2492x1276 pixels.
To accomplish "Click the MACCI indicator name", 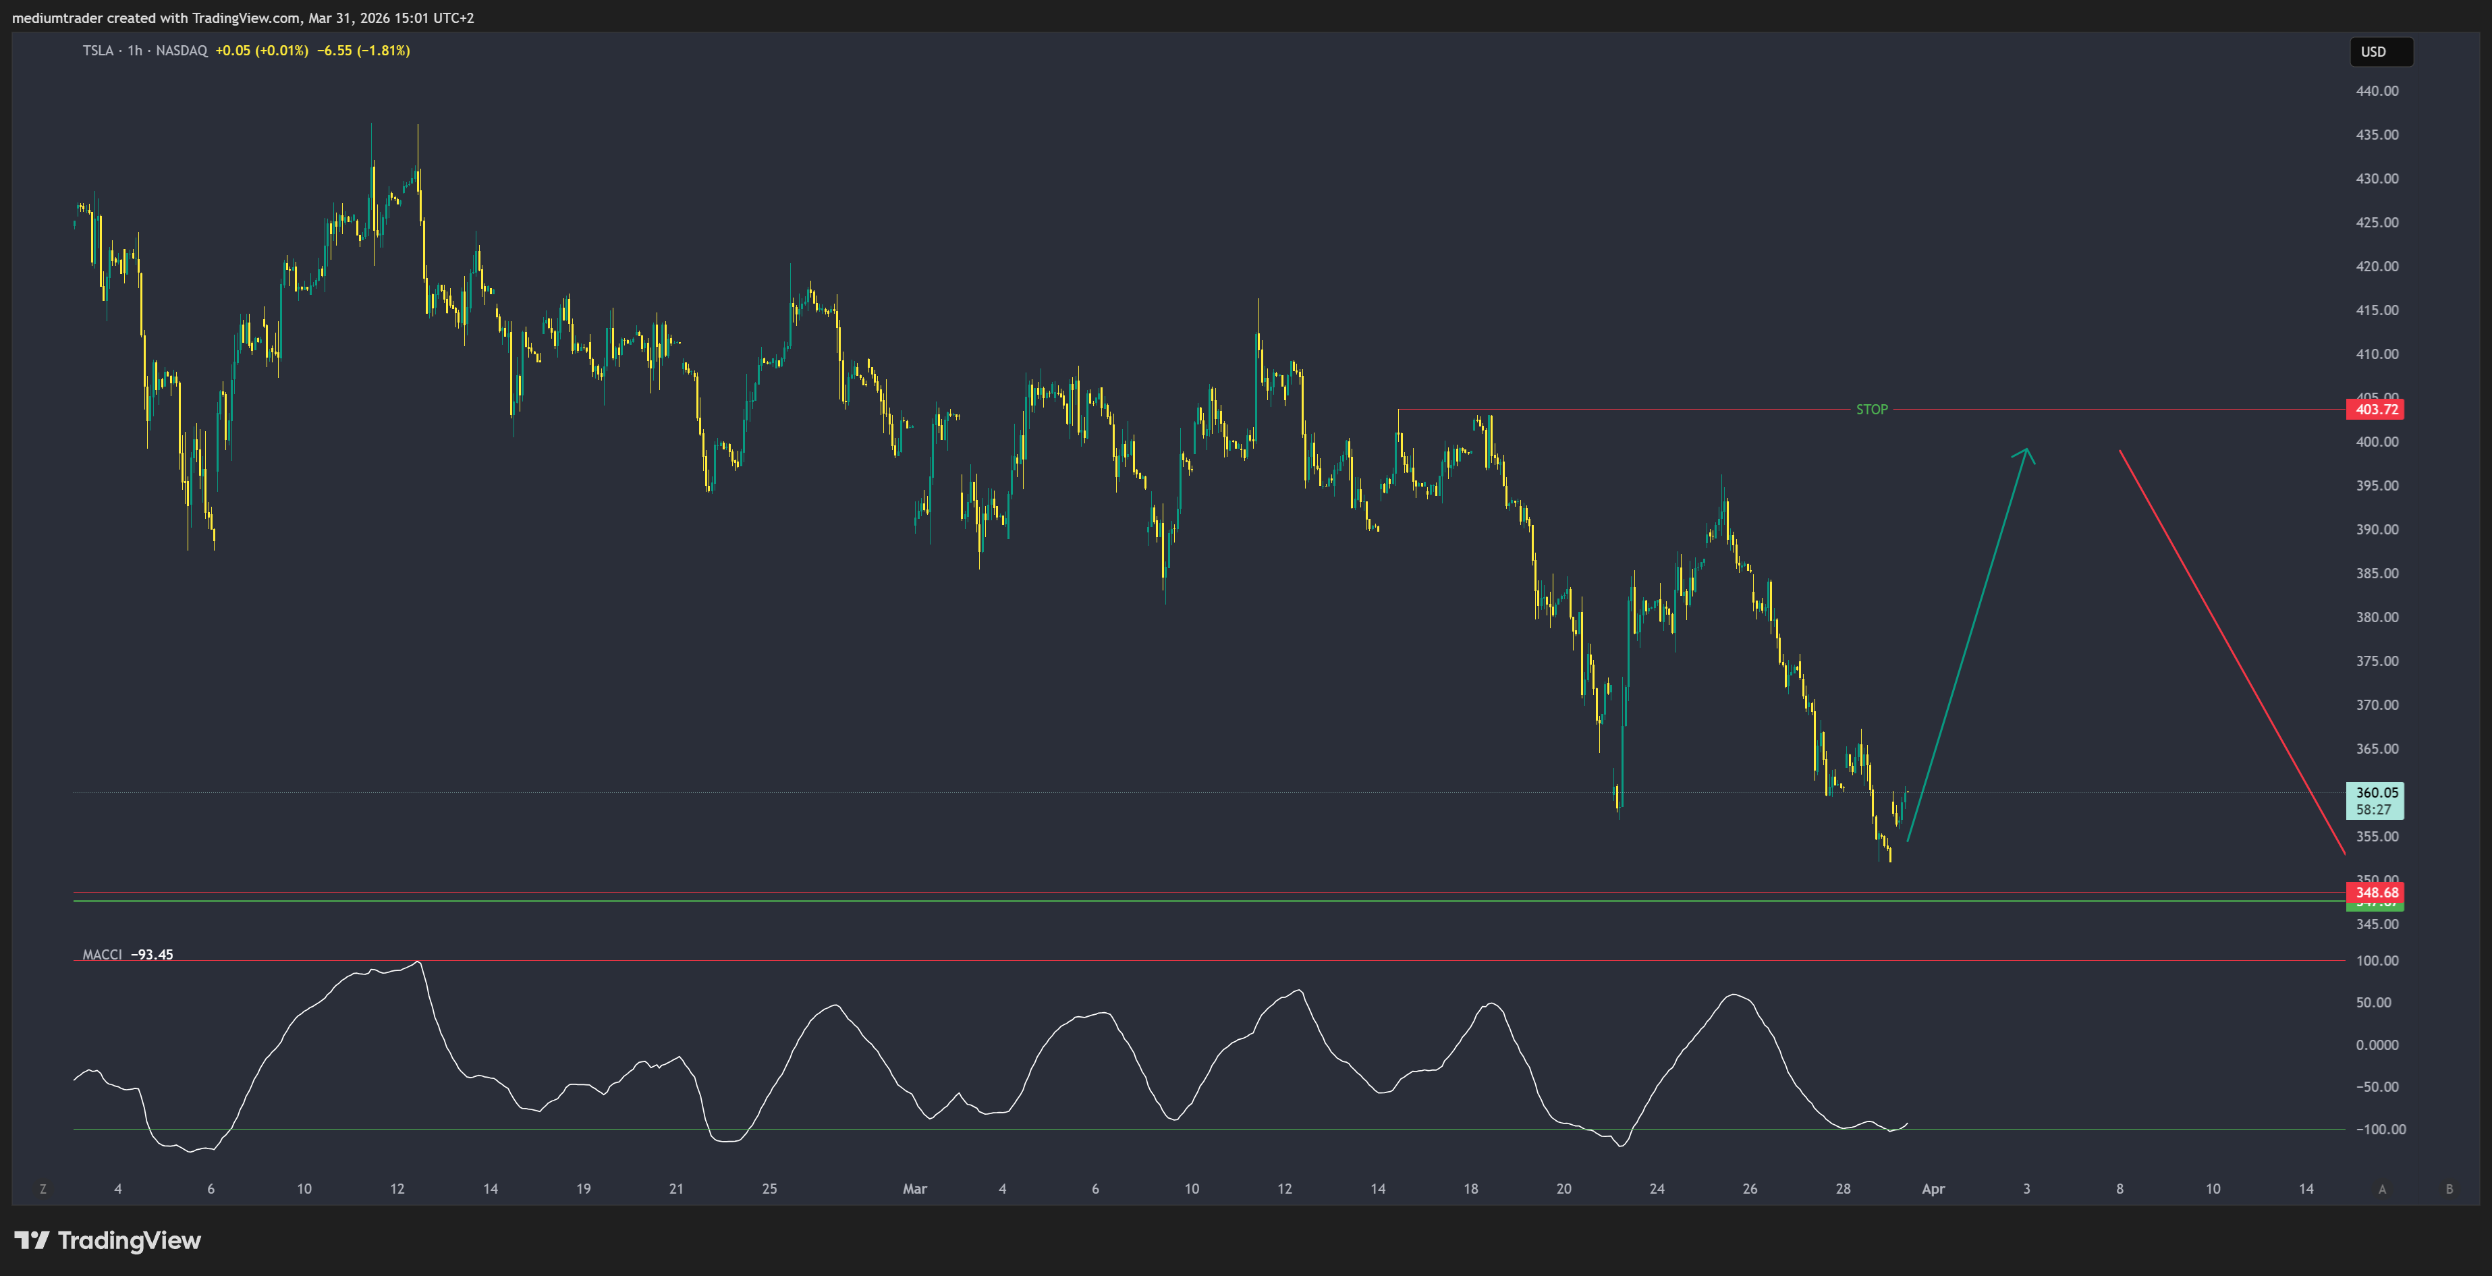I will 103,955.
